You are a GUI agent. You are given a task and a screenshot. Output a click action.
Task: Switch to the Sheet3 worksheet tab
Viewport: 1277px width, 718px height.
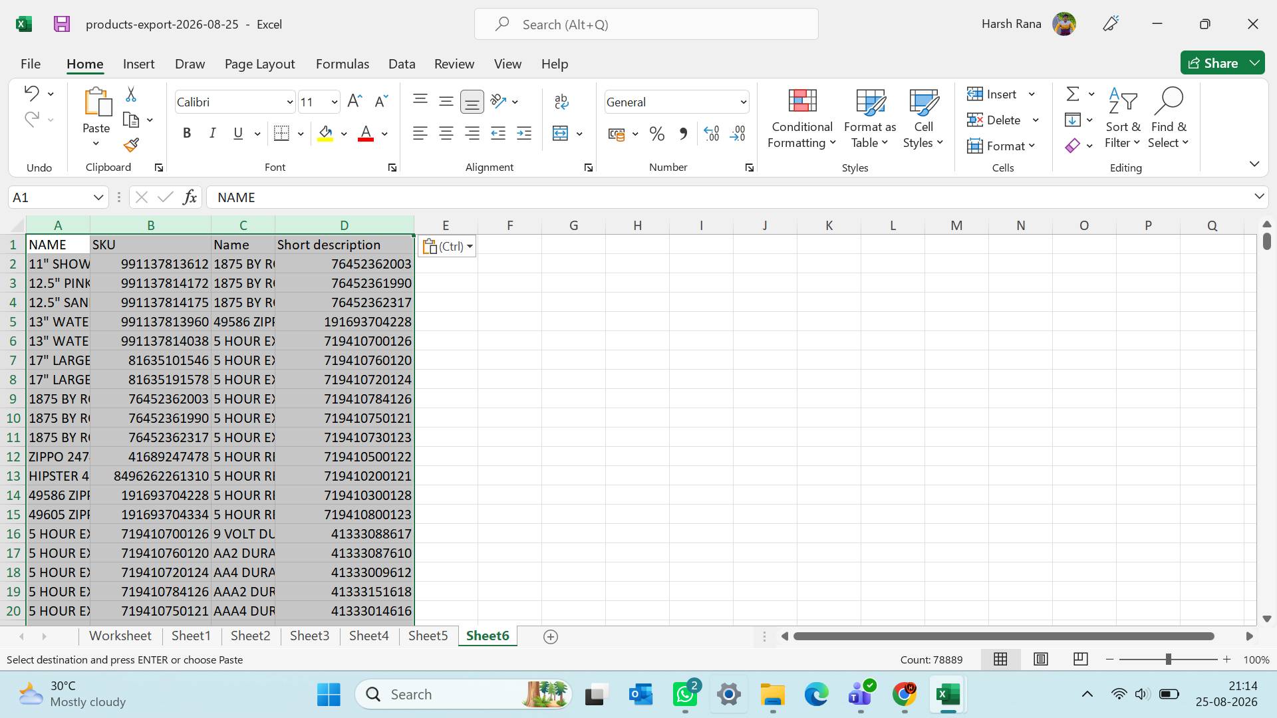pos(309,636)
